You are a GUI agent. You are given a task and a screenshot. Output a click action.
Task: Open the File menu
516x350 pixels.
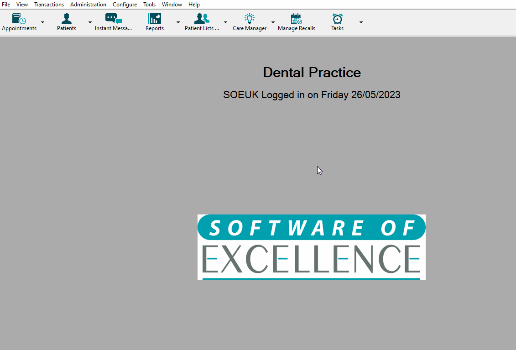6,5
